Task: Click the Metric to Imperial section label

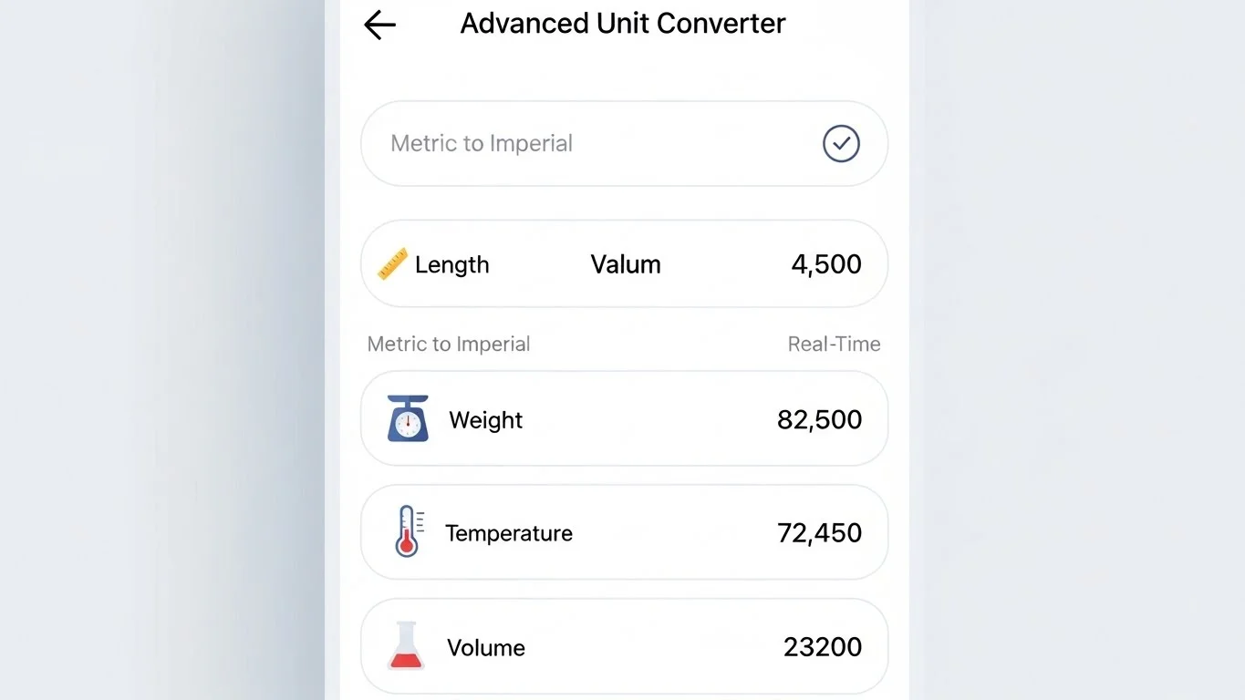Action: point(449,345)
